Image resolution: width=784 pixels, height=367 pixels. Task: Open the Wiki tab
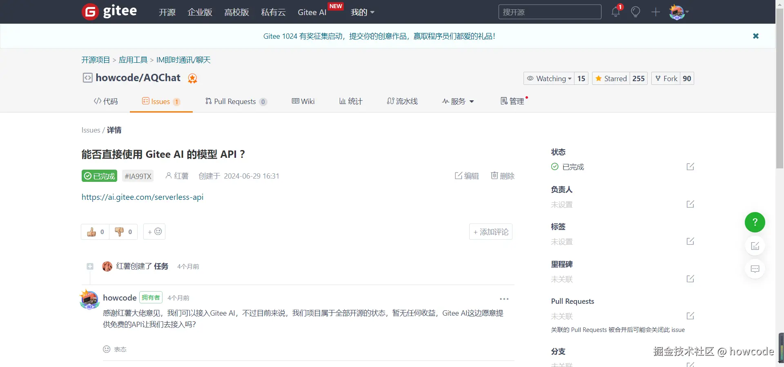pyautogui.click(x=303, y=101)
